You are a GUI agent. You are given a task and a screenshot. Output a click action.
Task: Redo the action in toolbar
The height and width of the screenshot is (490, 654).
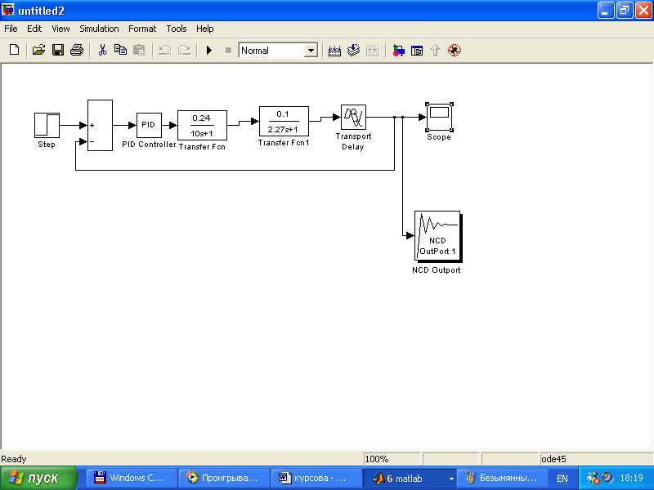184,51
